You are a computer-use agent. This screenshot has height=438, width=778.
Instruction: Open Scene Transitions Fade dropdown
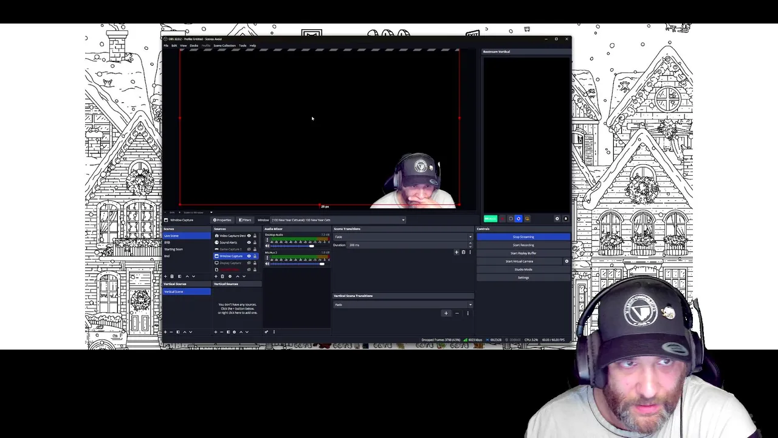403,237
